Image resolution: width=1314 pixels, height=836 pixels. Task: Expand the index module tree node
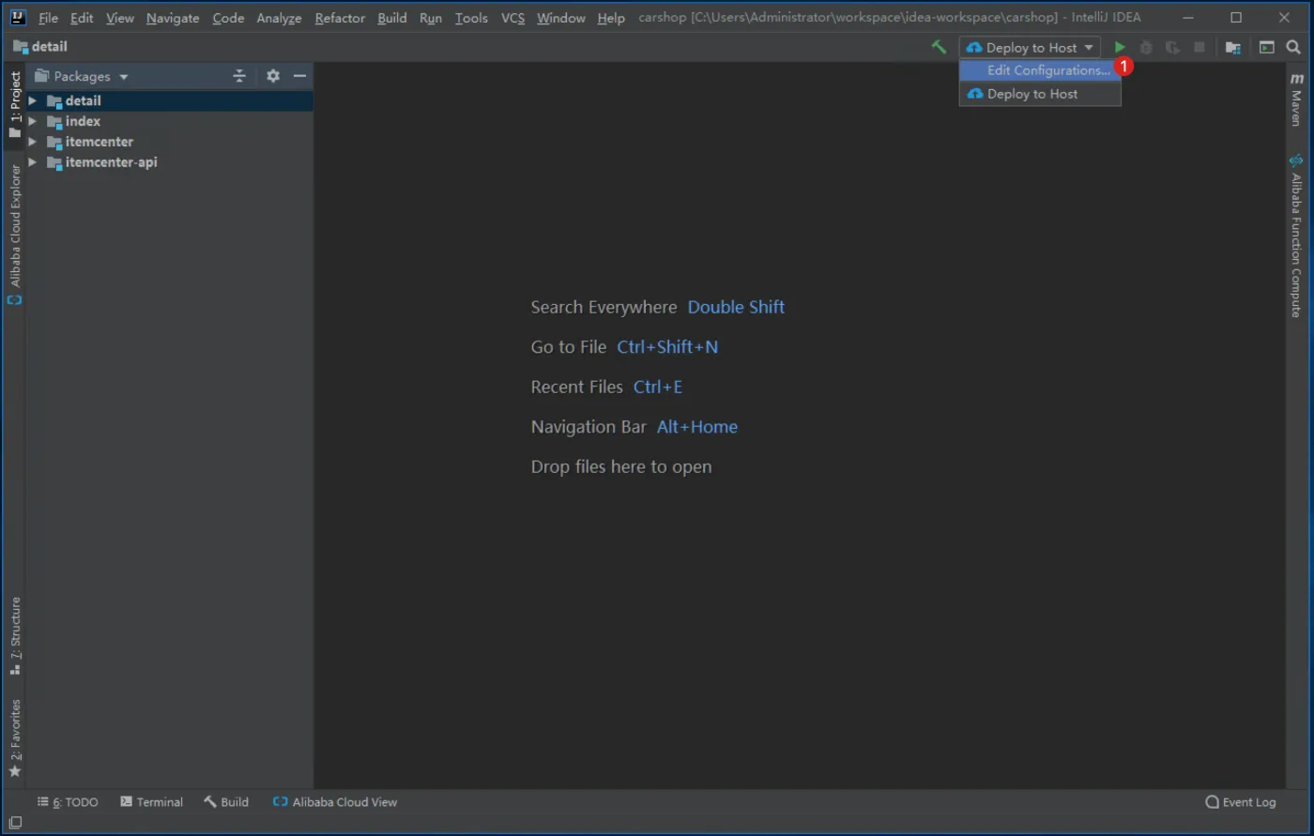pyautogui.click(x=33, y=121)
